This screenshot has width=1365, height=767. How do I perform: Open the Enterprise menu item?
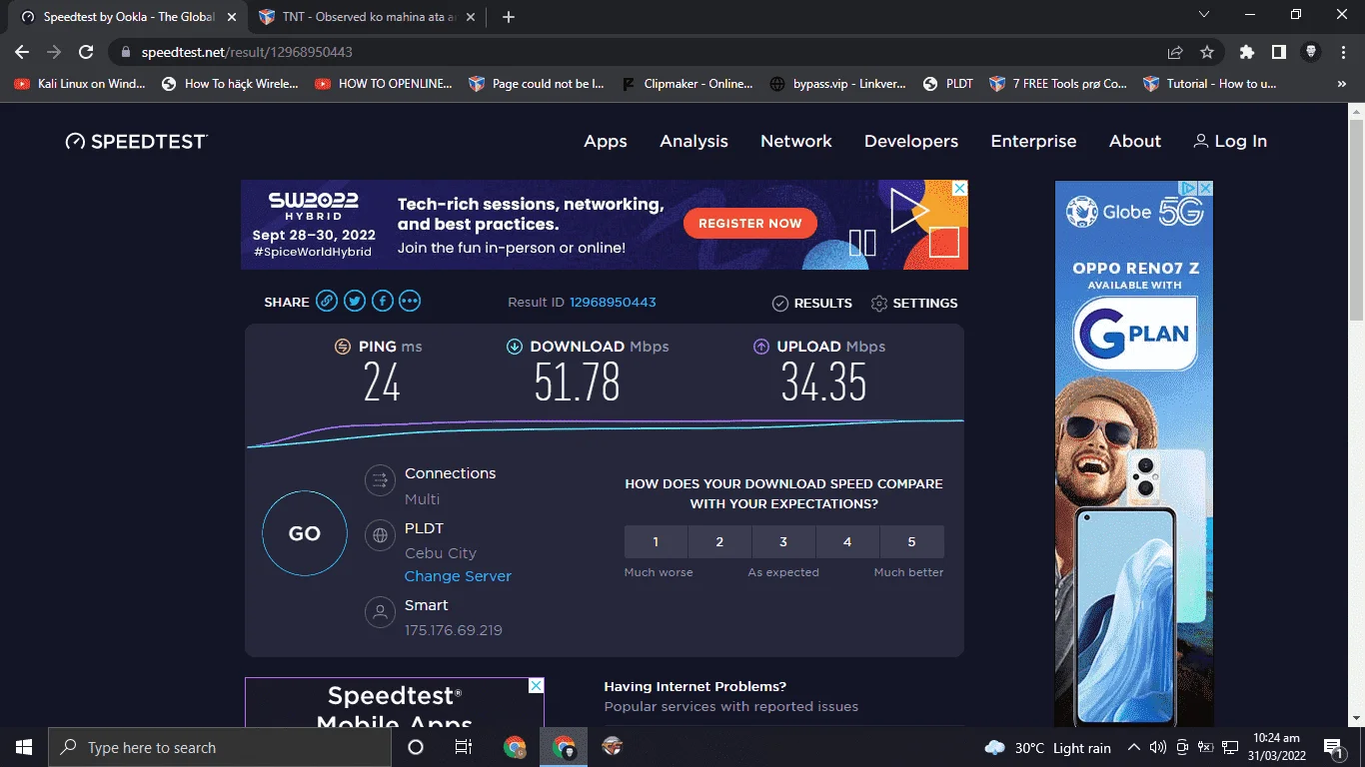coord(1033,141)
